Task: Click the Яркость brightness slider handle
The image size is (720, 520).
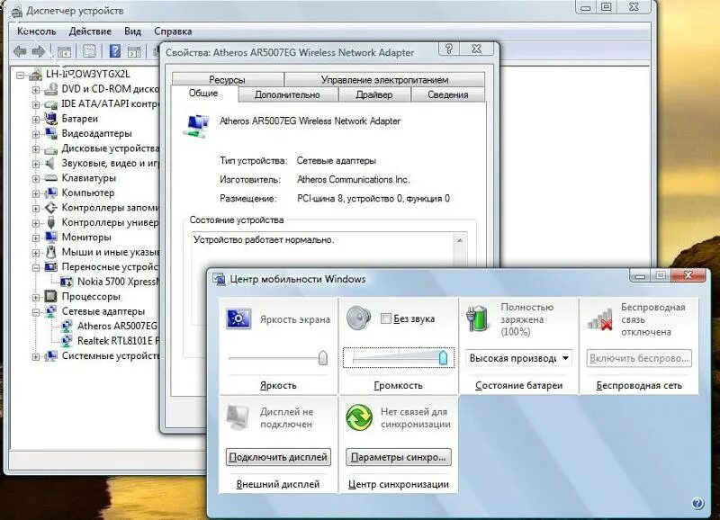Action: pos(323,357)
